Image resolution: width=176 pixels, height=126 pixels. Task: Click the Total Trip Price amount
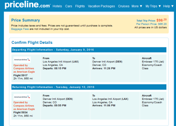click(x=162, y=20)
